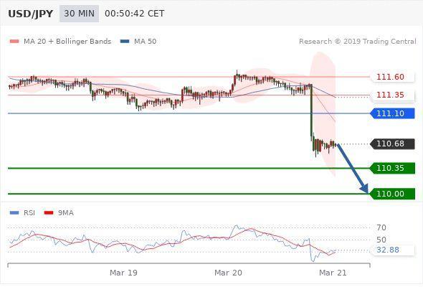Click the pink MA 20 legend swatch

pos(14,42)
